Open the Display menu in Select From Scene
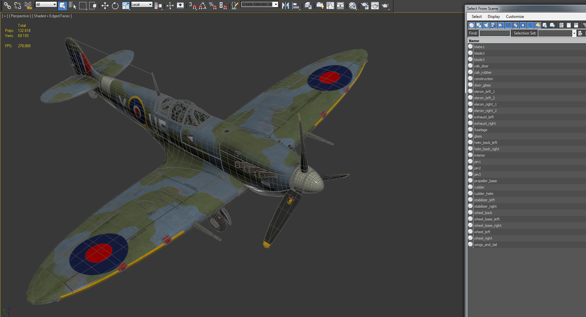Screen dimensions: 586x317 [x=494, y=17]
